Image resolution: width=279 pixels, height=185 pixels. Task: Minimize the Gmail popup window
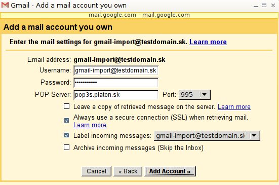pos(256,6)
